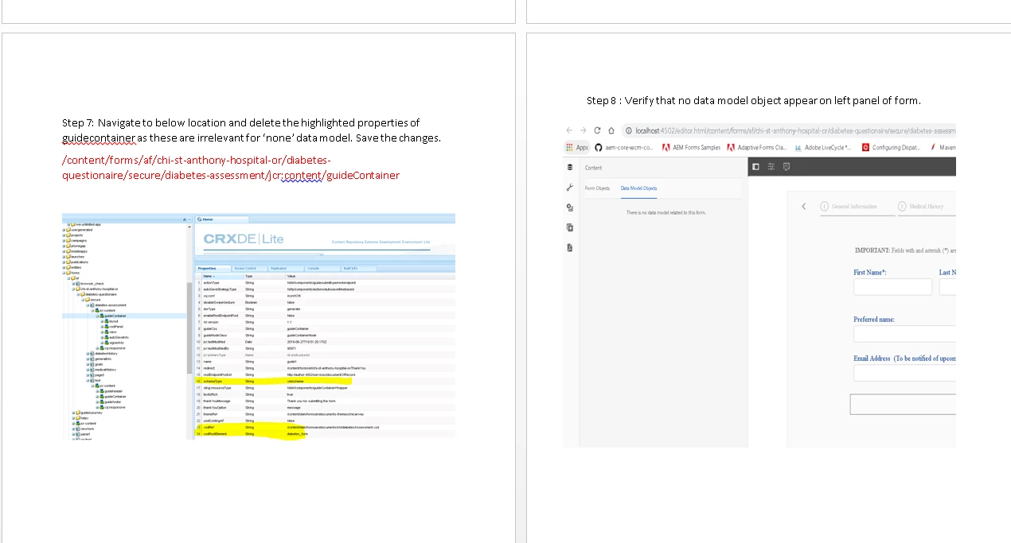Screen dimensions: 1011x543
Task: Click the document icon at bottom of side rail
Action: [570, 247]
